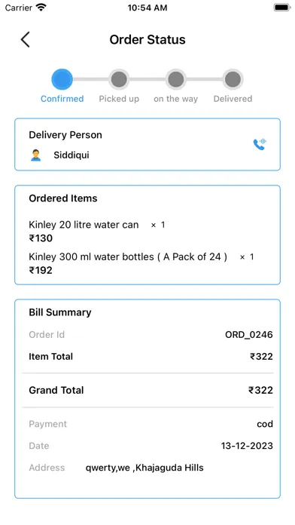Call the delivery person via phone icon

pos(260,144)
